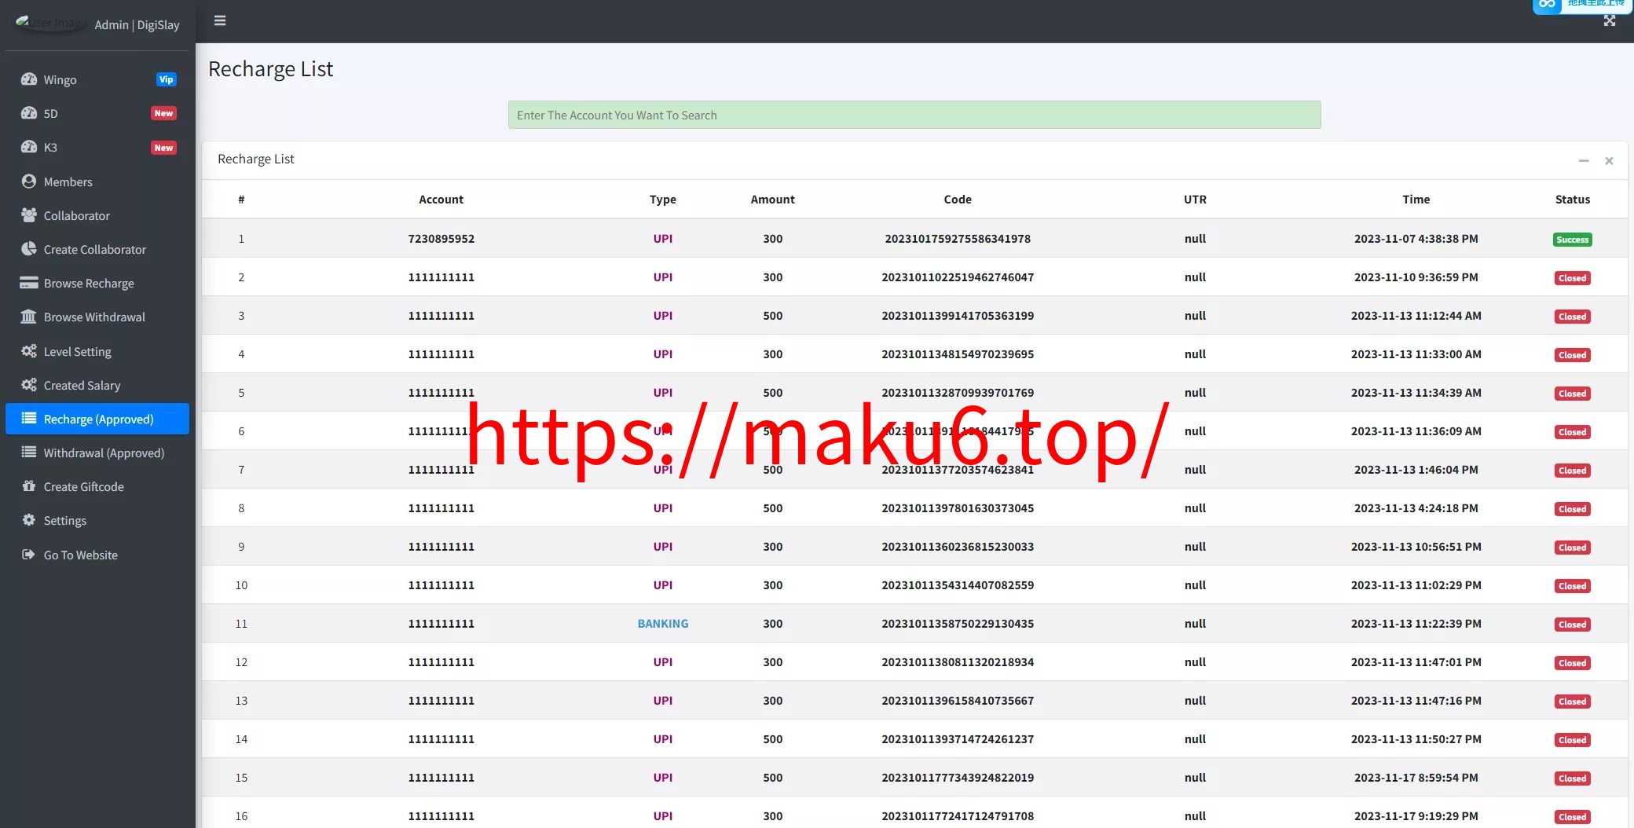Click the fullscreen expand icon

[1610, 20]
